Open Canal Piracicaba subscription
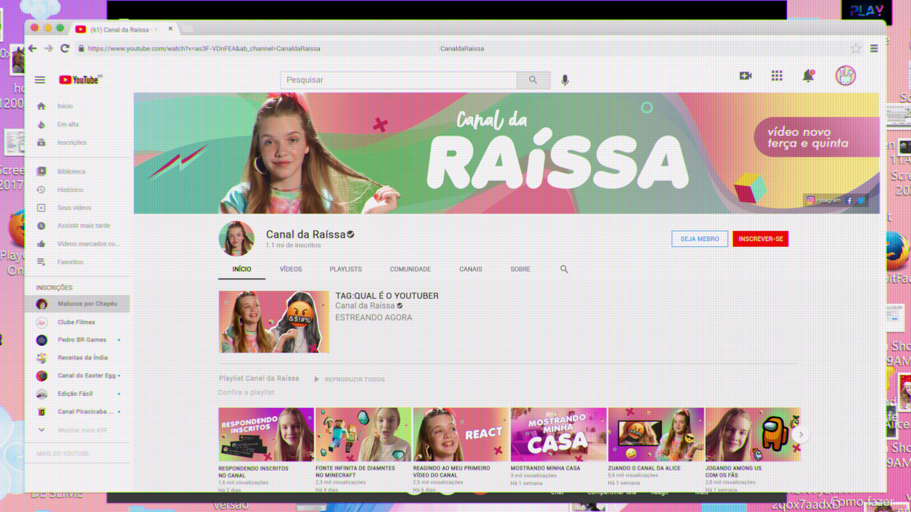The image size is (911, 512). click(77, 411)
